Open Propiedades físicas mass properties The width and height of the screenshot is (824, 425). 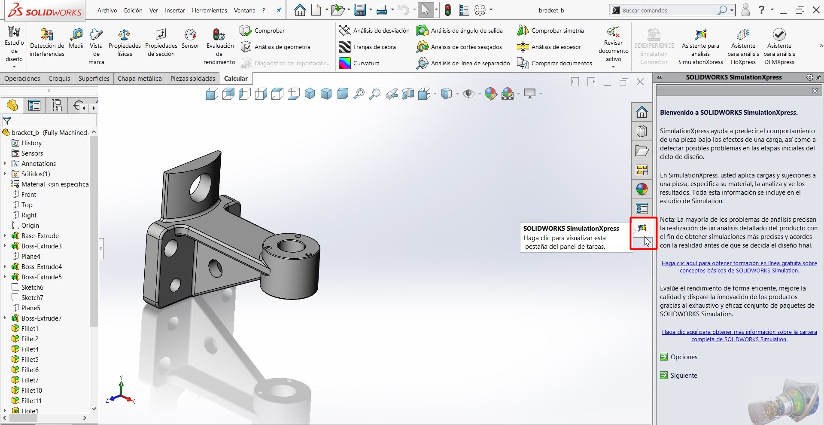125,43
